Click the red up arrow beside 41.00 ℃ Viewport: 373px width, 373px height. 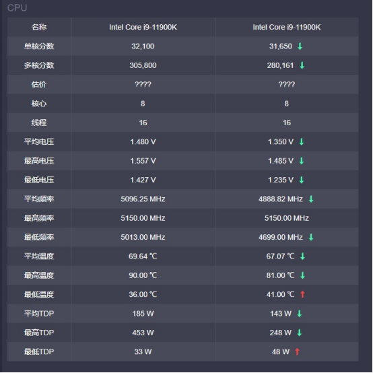pyautogui.click(x=302, y=294)
